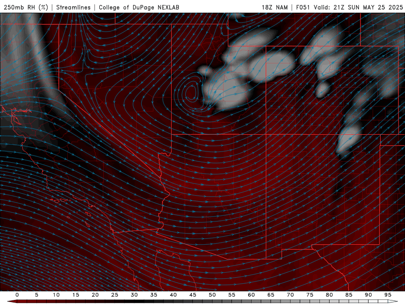
Task: Click the 85 label on colorbar
Action: pos(349,295)
